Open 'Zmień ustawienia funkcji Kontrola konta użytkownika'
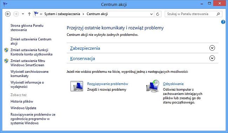Viewport: 228px width, 133px height. point(32,52)
